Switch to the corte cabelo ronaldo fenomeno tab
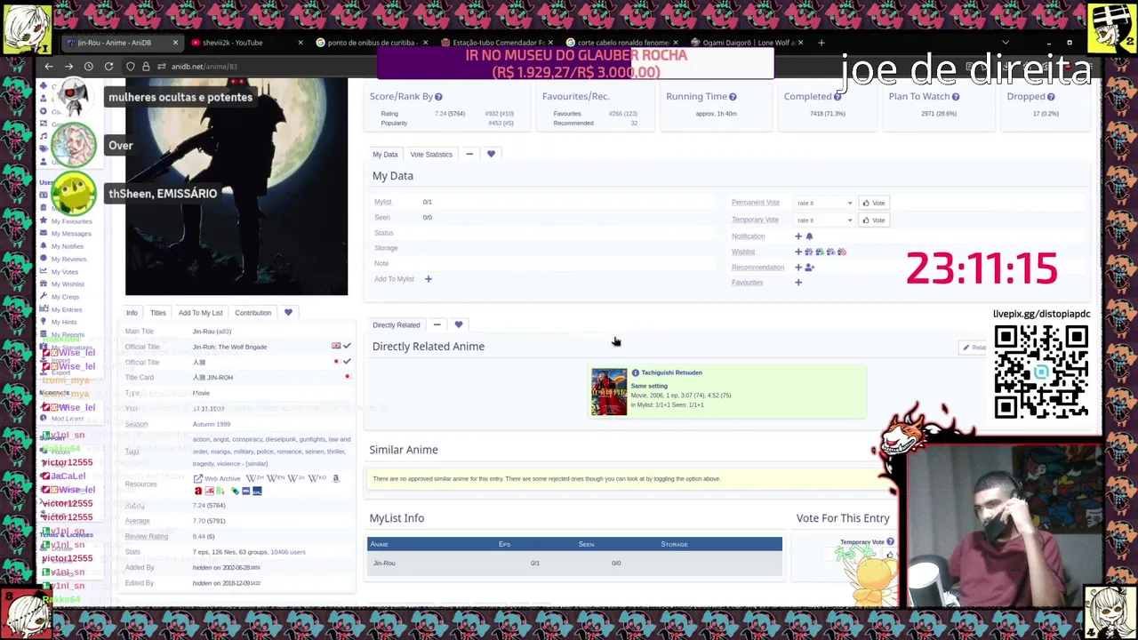Screen dimensions: 1138x640 pos(621,43)
